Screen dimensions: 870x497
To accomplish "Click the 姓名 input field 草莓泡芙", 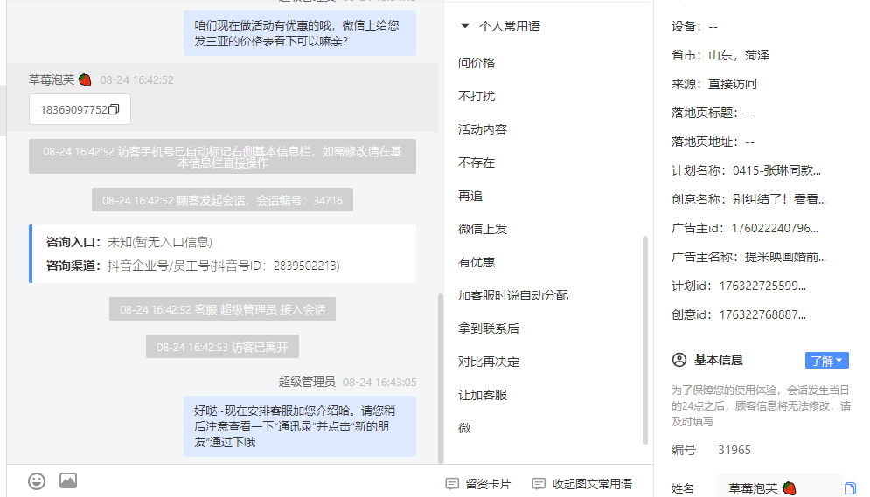I will (x=780, y=488).
